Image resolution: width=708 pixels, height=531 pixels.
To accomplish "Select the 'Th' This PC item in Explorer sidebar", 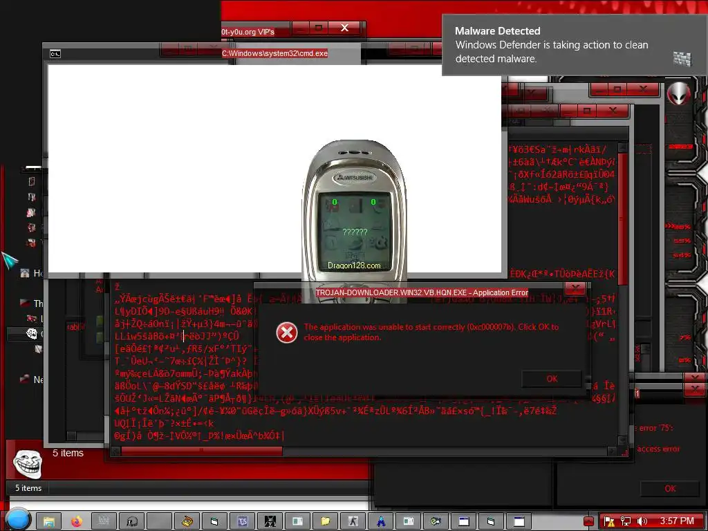I will pyautogui.click(x=32, y=303).
